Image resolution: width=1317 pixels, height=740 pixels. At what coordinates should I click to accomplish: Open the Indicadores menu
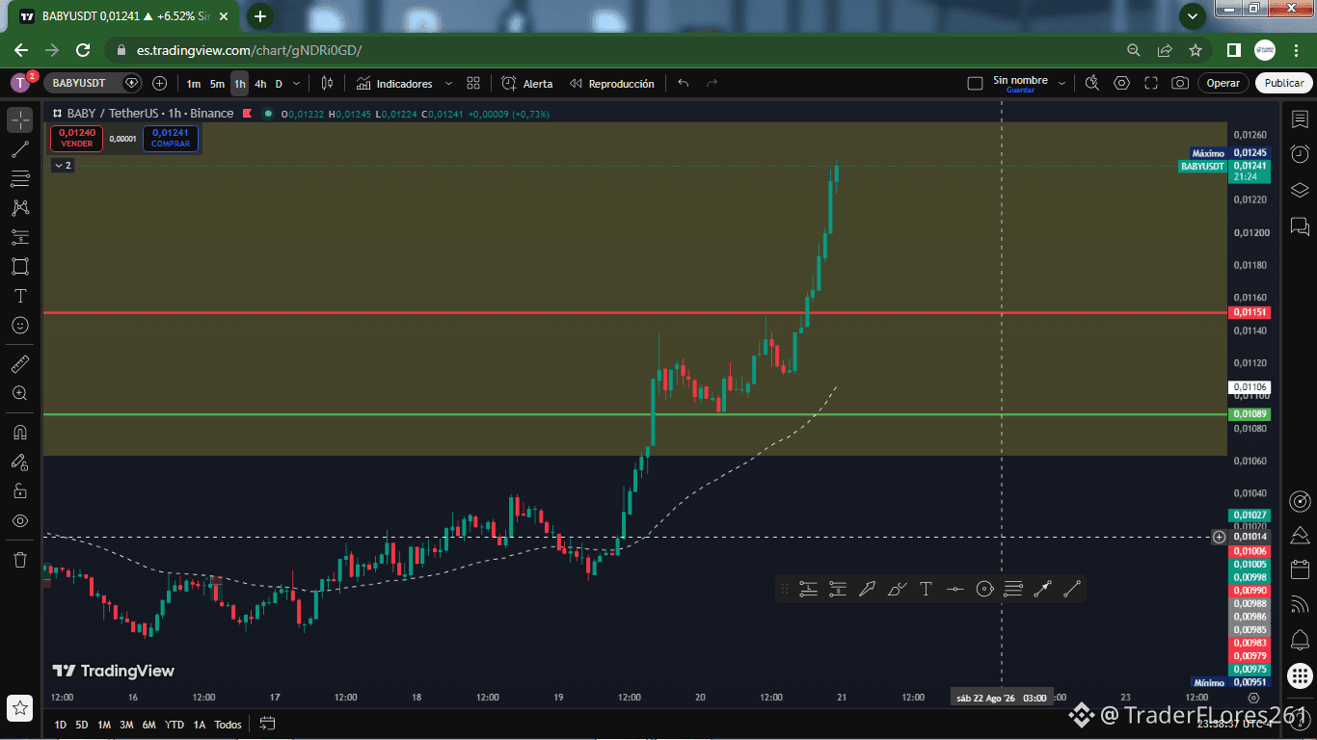click(x=394, y=84)
